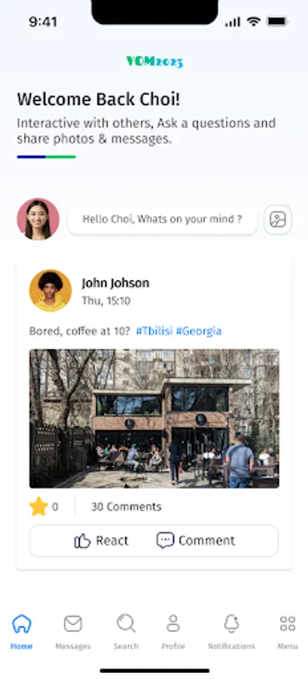
Task: Click the John Johson author name
Action: point(115,283)
